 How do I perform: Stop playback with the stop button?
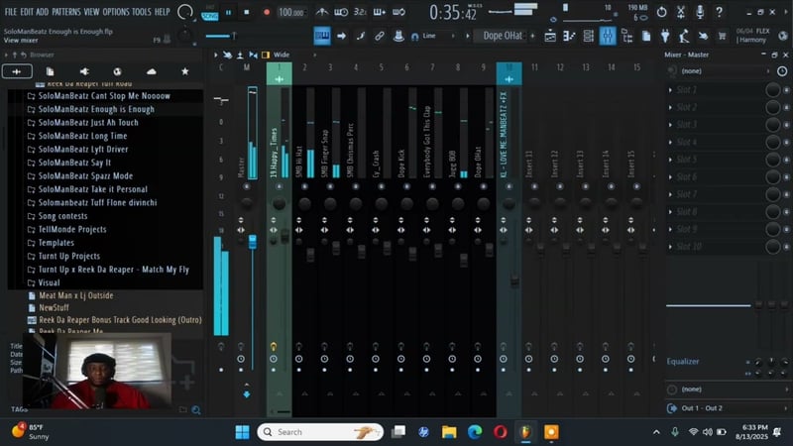click(x=246, y=12)
